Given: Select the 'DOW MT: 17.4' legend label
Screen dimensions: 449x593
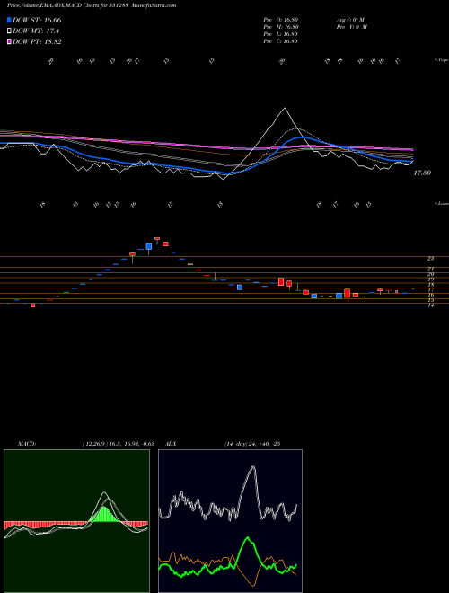Looking at the screenshot, I should click(36, 31).
